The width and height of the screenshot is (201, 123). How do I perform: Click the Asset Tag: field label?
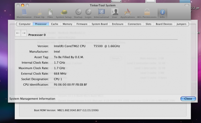[42, 57]
